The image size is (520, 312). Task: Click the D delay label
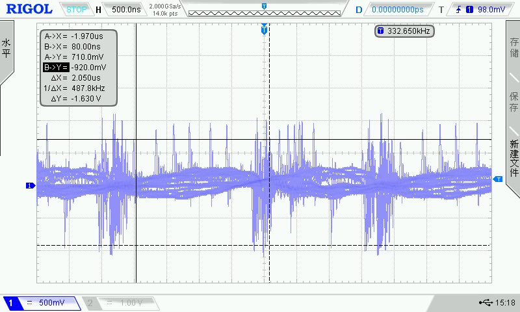tap(359, 10)
